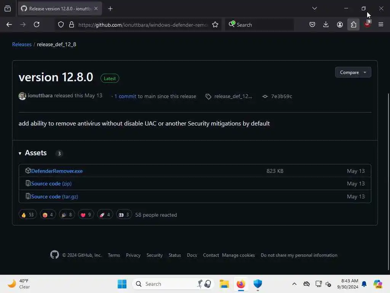Download Source code (zip)
Screen dimensions: 390x293
click(x=51, y=184)
